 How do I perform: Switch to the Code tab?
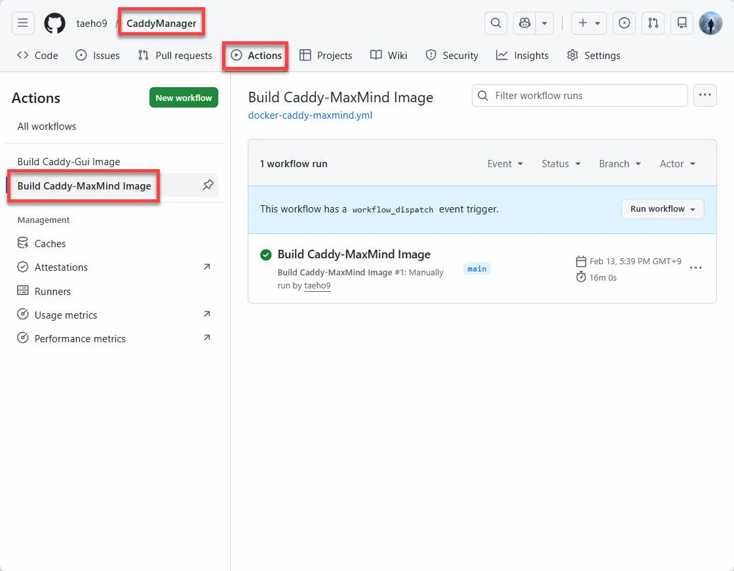(37, 55)
